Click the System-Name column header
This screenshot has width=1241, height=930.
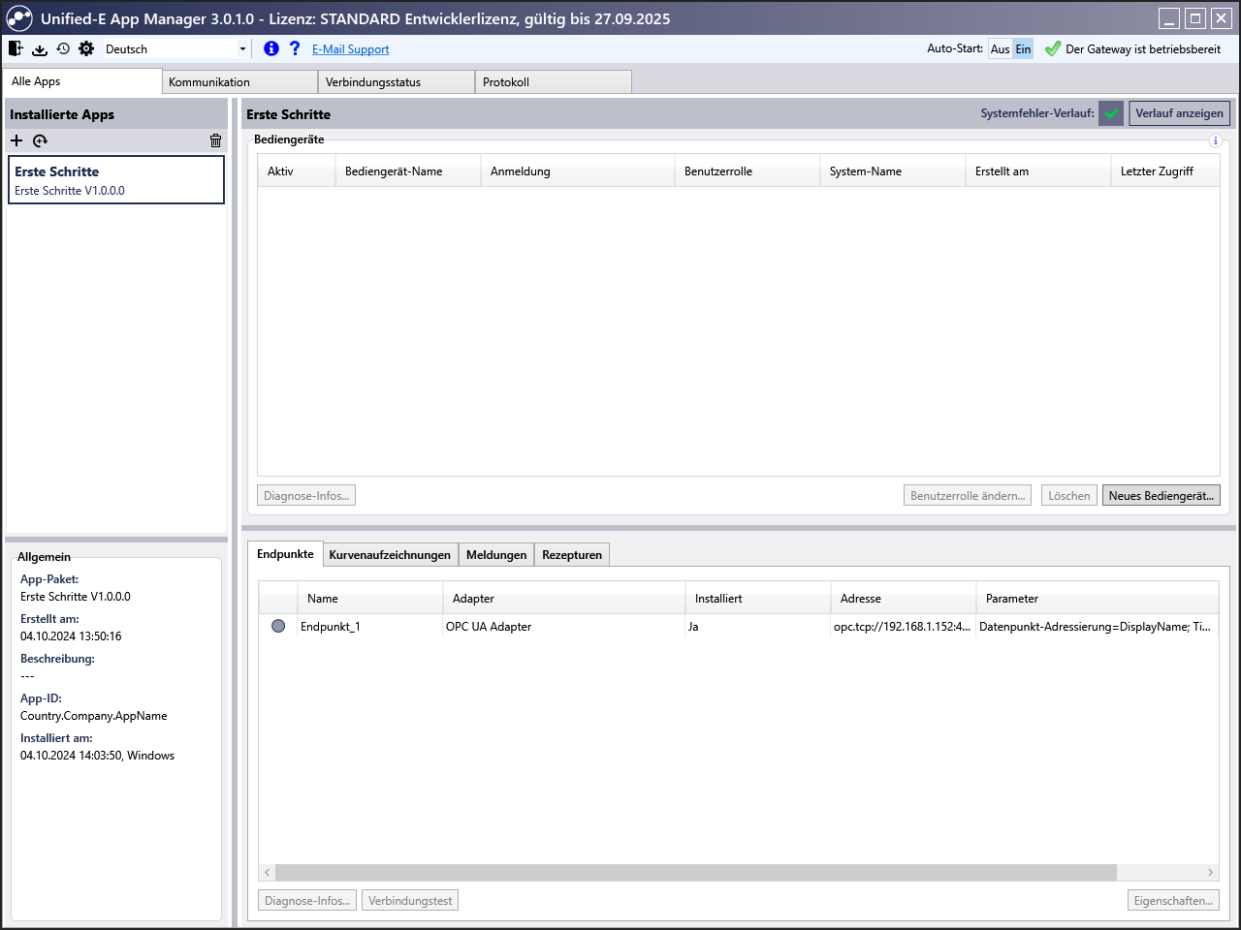(893, 170)
